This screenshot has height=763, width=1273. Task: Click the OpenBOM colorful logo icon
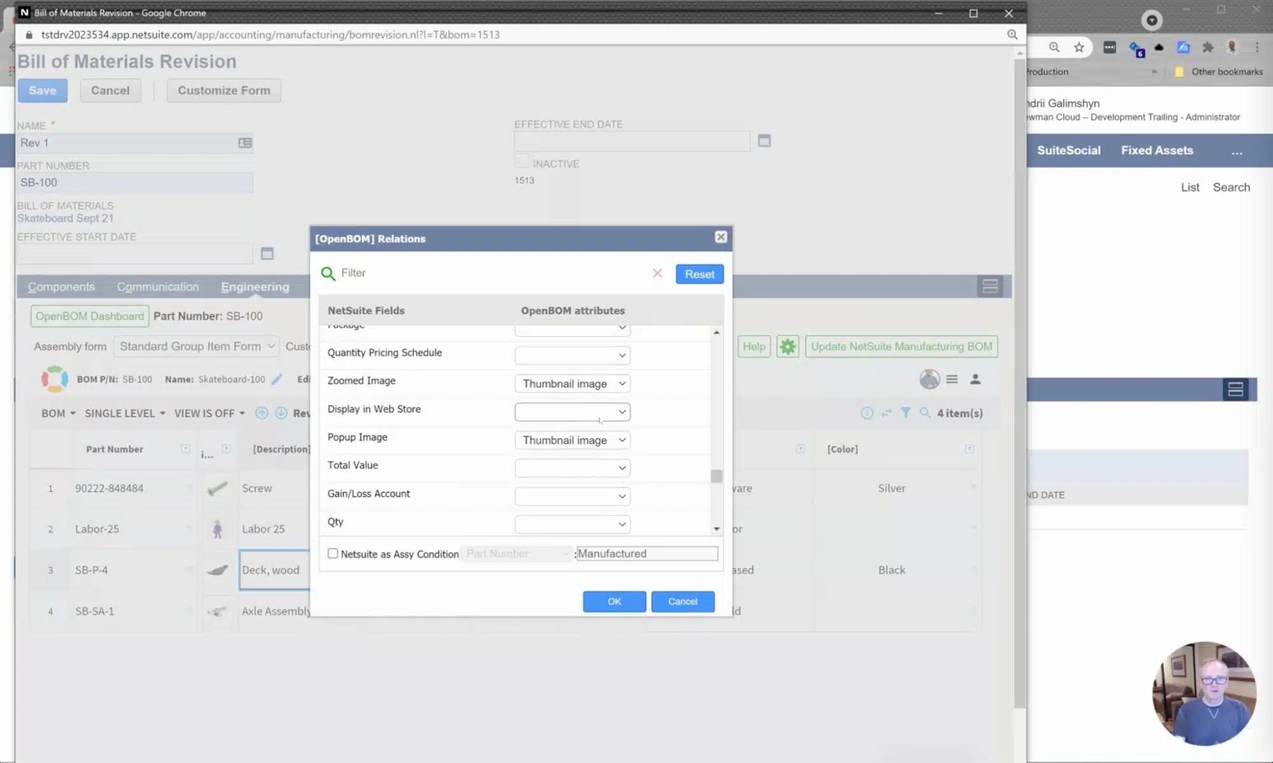[55, 379]
